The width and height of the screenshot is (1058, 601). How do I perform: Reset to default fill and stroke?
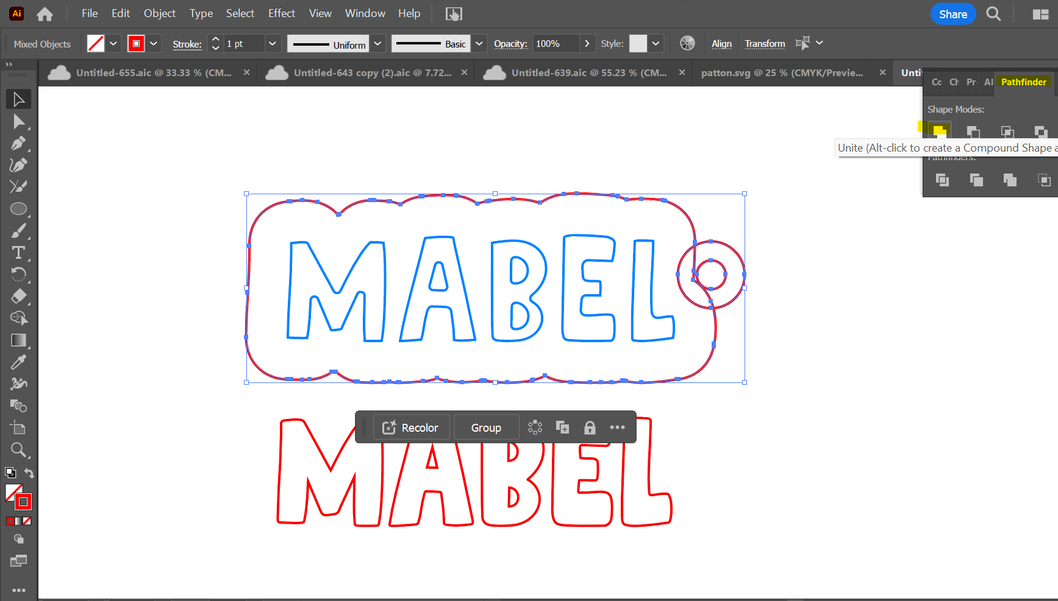pos(10,473)
